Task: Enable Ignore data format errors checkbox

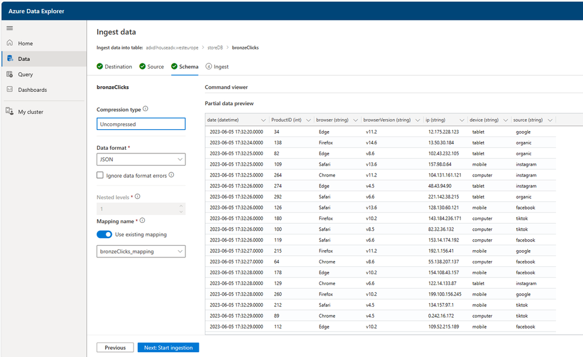Action: (x=100, y=175)
